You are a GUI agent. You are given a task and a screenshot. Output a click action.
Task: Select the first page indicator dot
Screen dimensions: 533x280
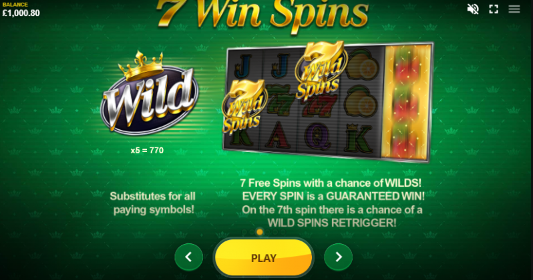(x=244, y=232)
